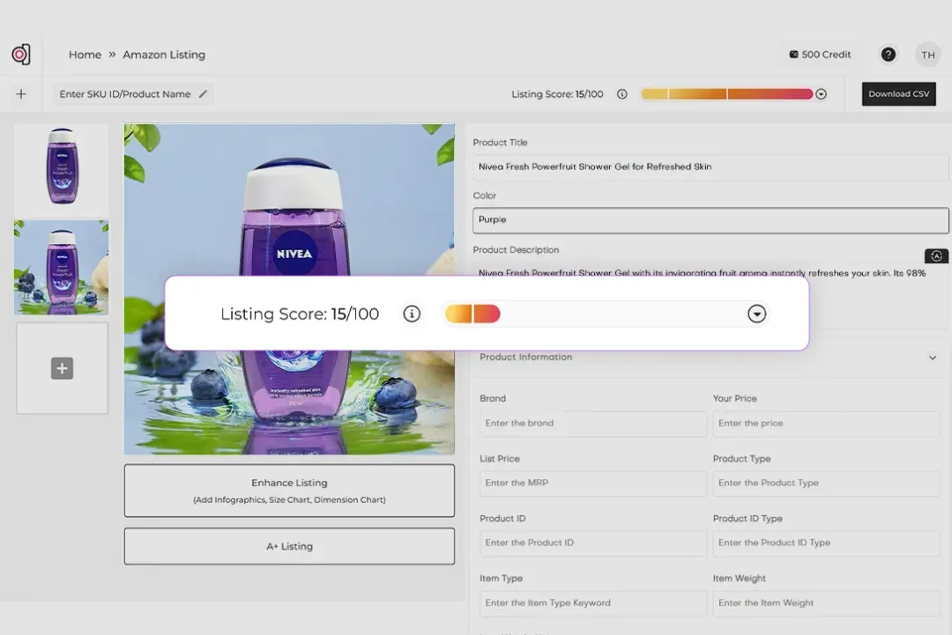Screen dimensions: 952x635
Task: Click the Enter the Item Weight field
Action: 826,603
